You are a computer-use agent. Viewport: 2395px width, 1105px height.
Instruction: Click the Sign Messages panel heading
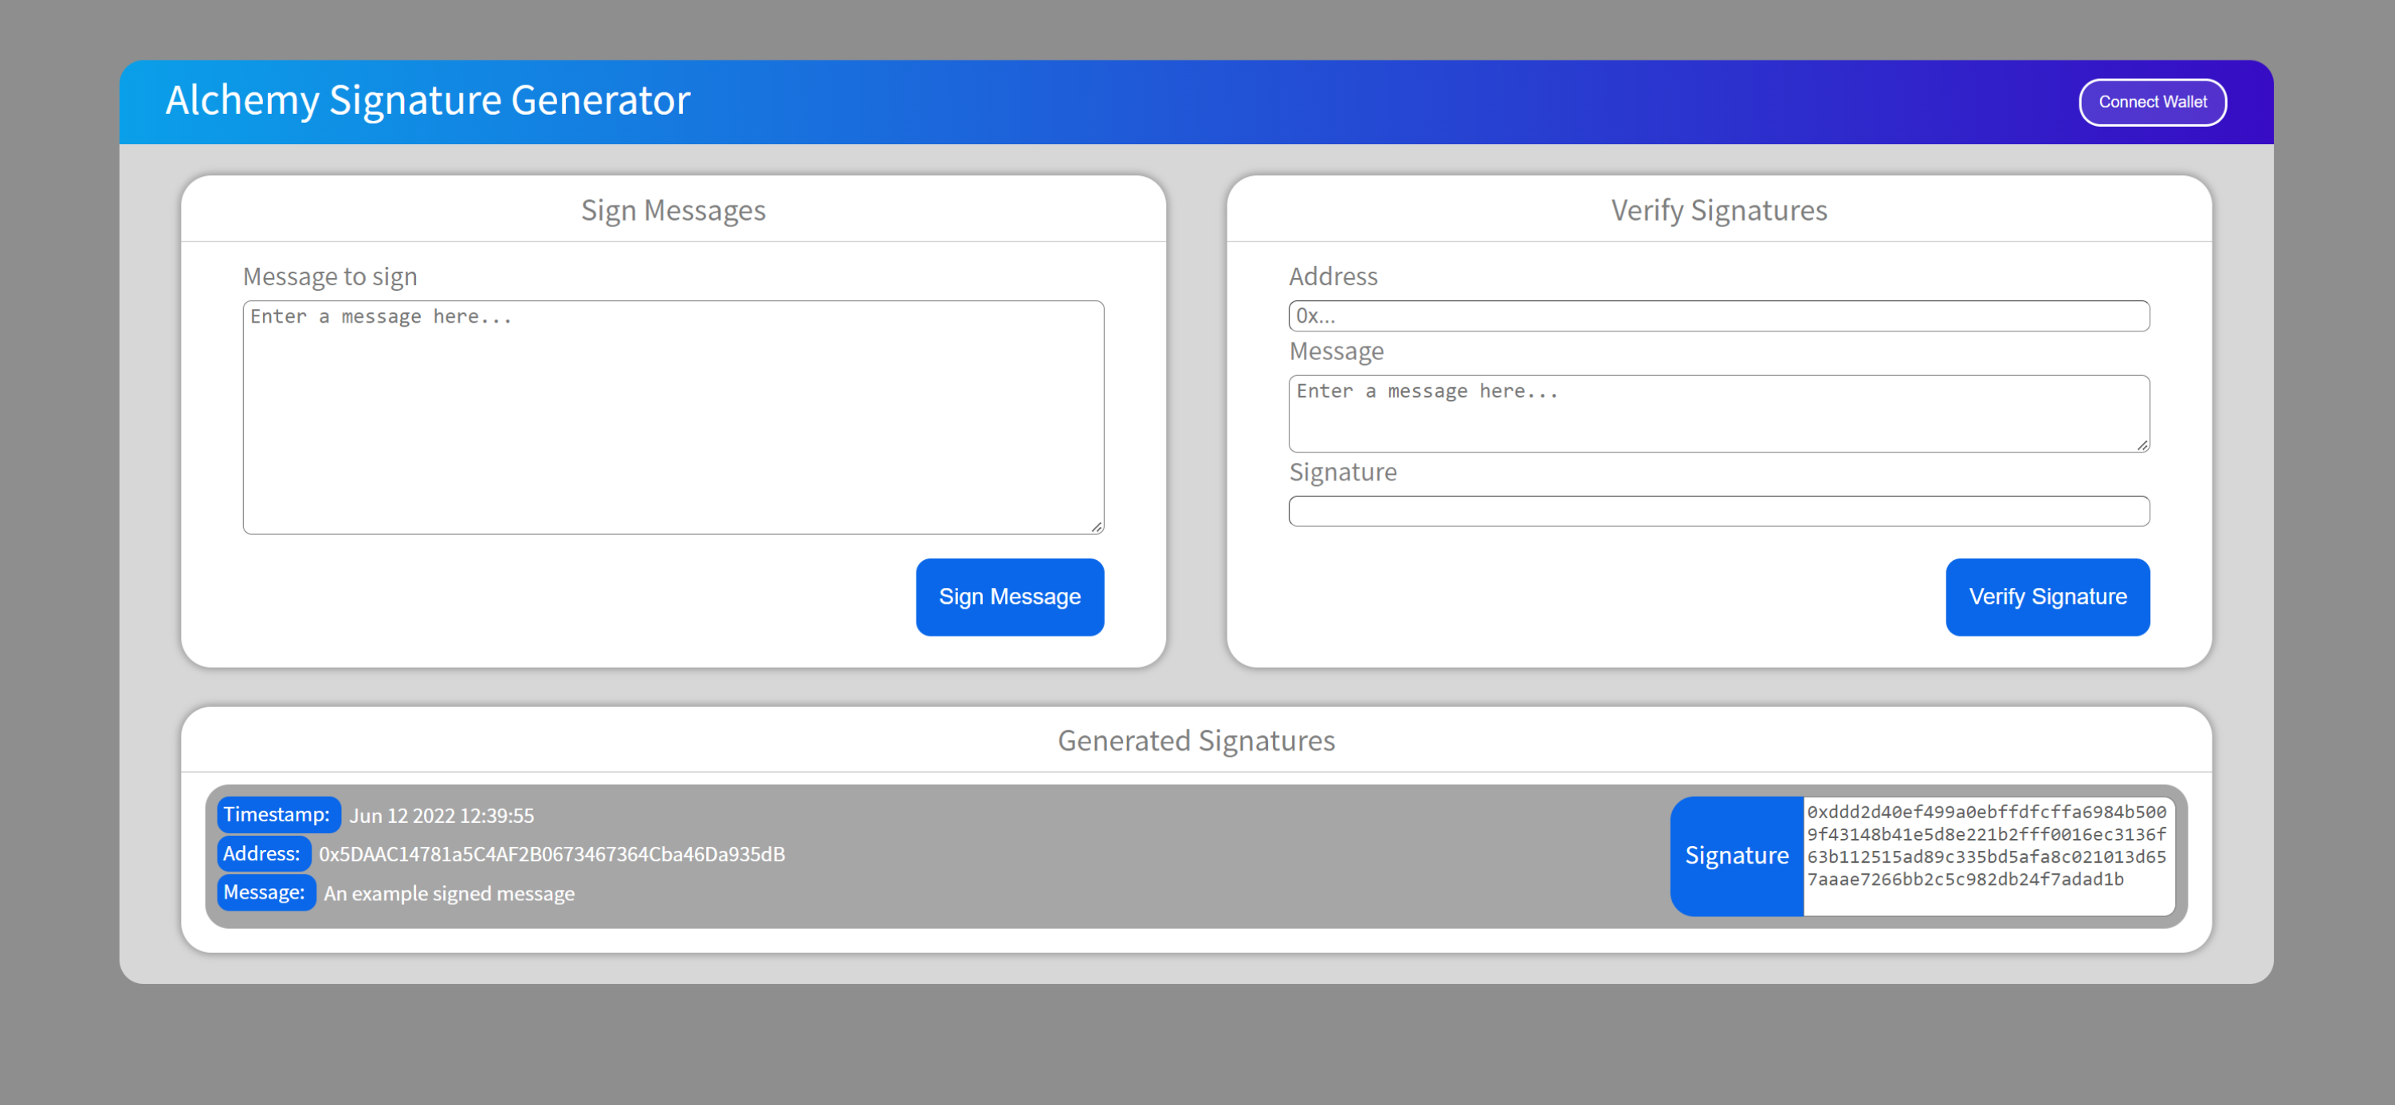click(672, 210)
